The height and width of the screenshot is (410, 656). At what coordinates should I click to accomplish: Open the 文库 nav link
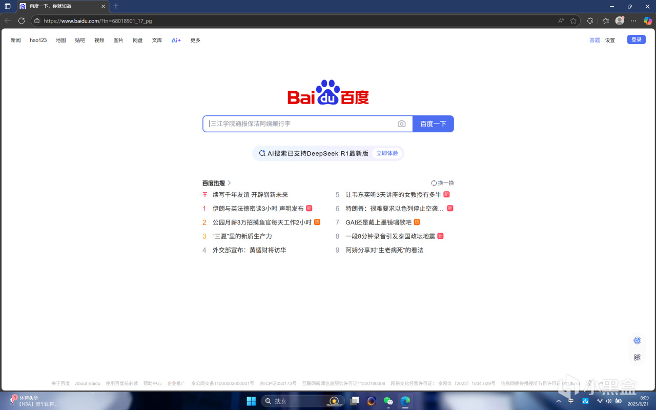157,40
